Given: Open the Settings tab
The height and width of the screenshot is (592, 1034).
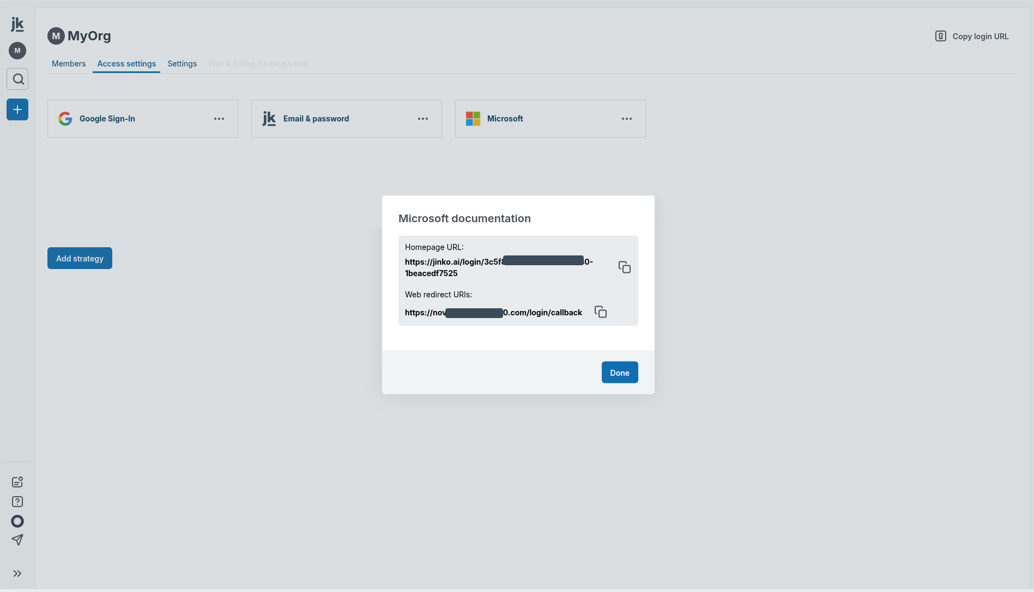Looking at the screenshot, I should (x=182, y=64).
